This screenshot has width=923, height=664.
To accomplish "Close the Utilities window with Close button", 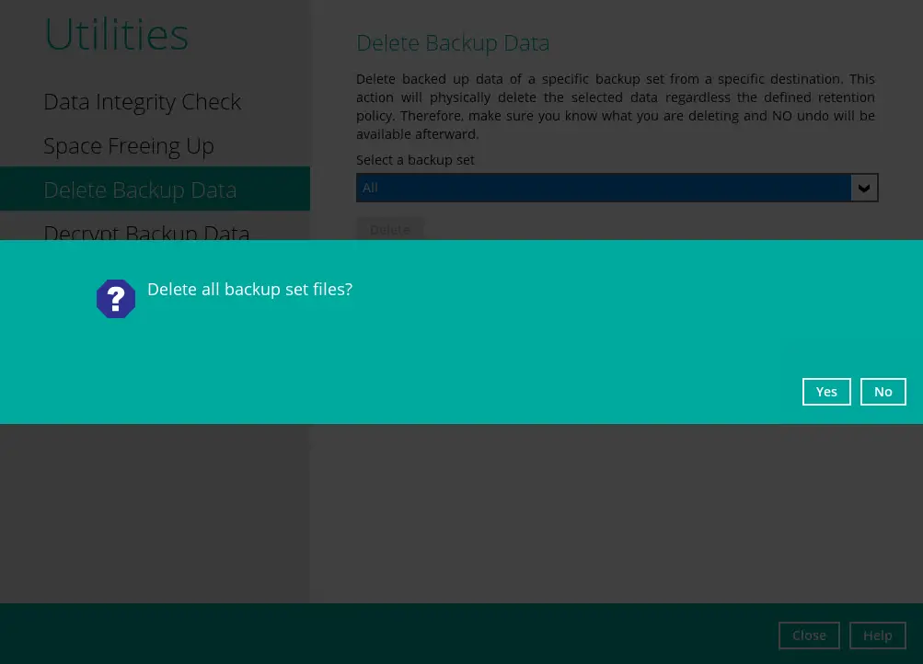I will [809, 635].
